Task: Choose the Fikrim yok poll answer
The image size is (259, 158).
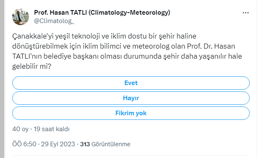Action: tap(131, 113)
